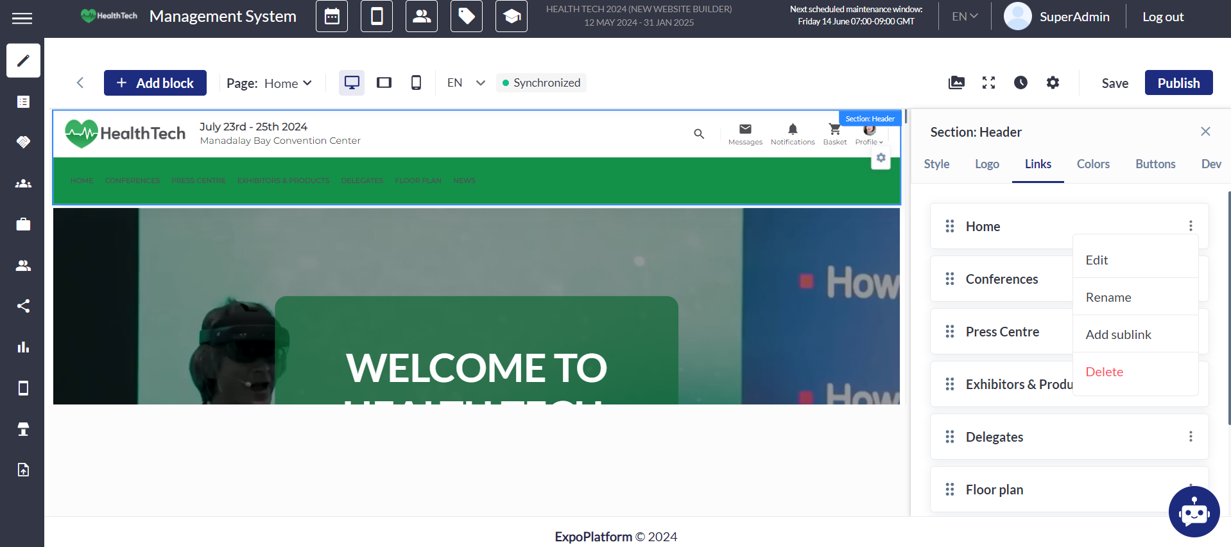Open the handshake icon in sidebar
The image size is (1231, 547).
tap(23, 142)
